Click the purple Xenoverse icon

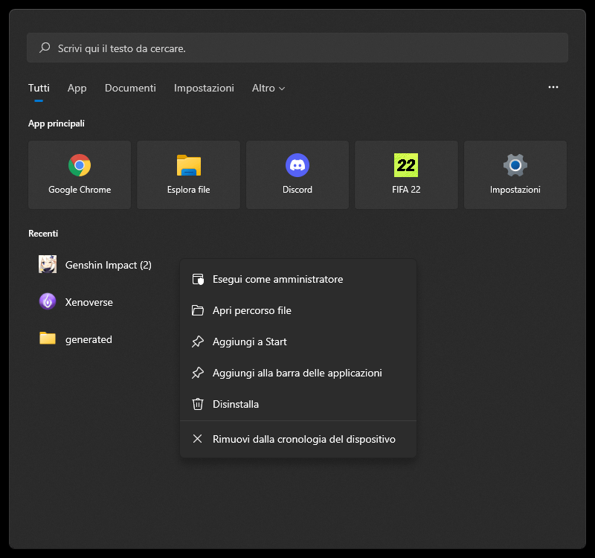[48, 301]
